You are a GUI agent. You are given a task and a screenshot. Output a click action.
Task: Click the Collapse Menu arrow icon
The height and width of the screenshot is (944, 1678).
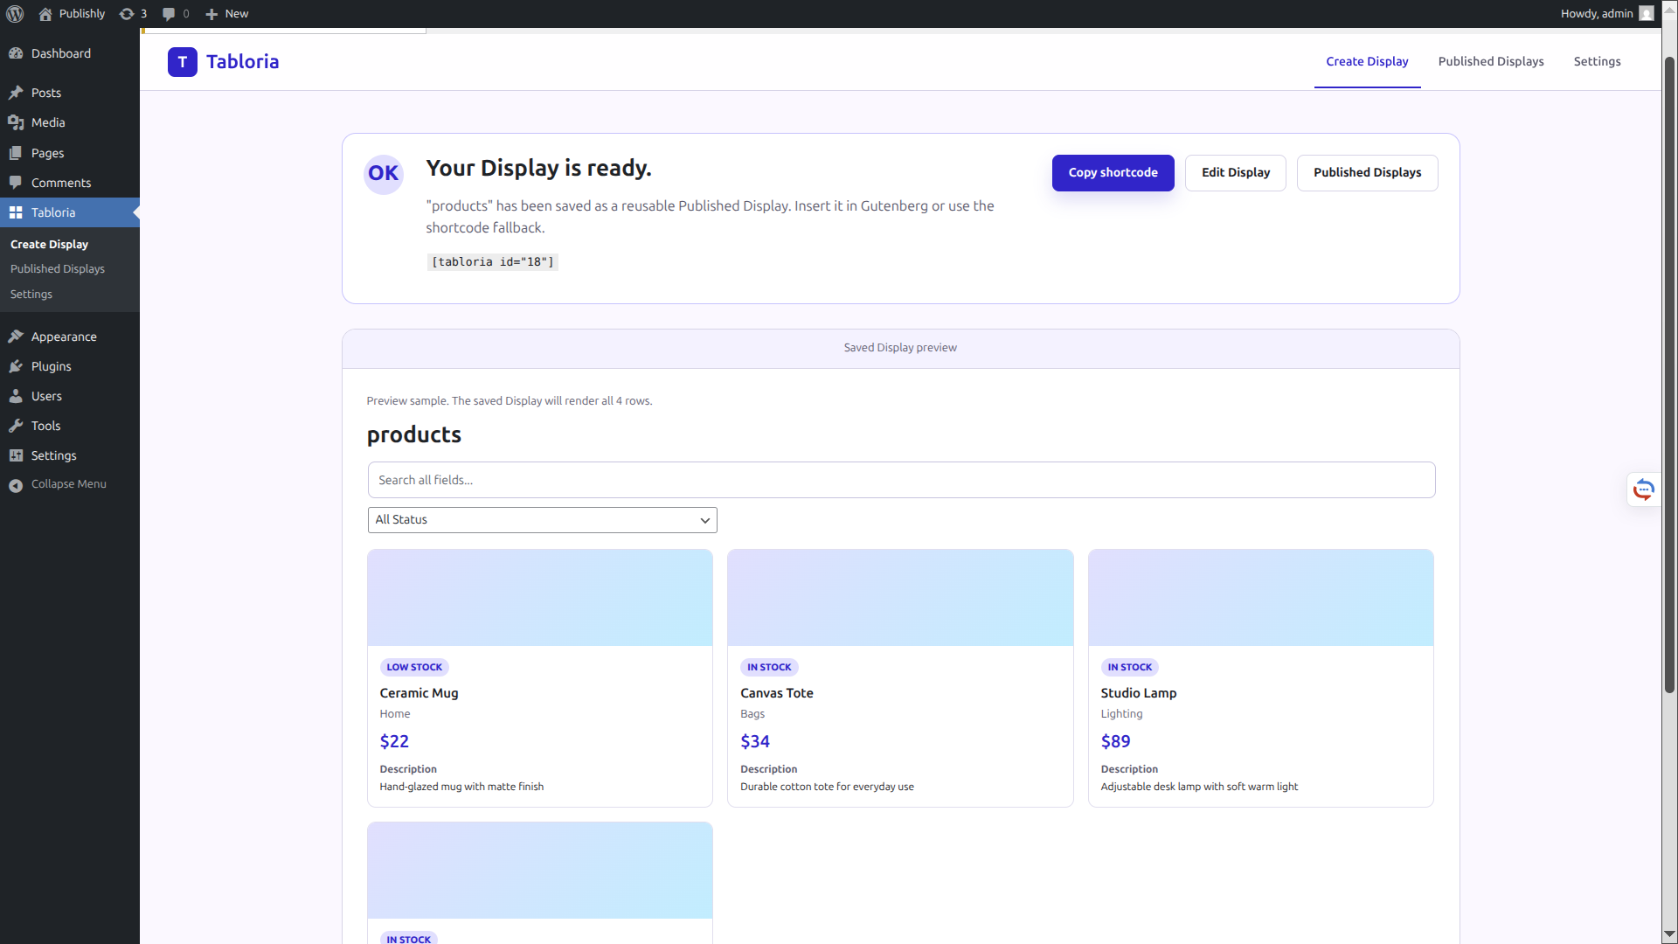point(16,485)
